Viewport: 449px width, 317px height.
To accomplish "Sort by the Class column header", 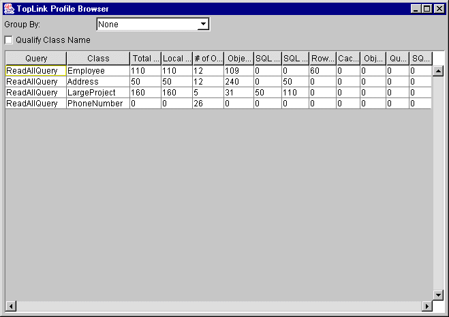I will tap(98, 59).
